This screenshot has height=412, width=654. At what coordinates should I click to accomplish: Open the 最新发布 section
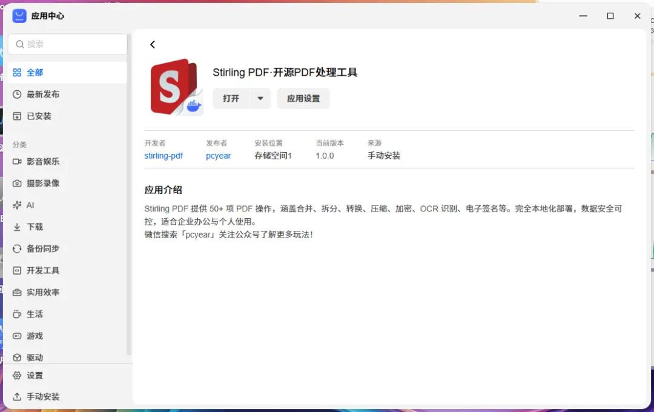pyautogui.click(x=43, y=95)
